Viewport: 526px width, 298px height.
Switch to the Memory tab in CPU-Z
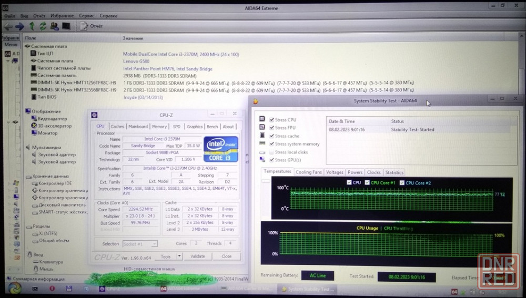[x=159, y=126]
